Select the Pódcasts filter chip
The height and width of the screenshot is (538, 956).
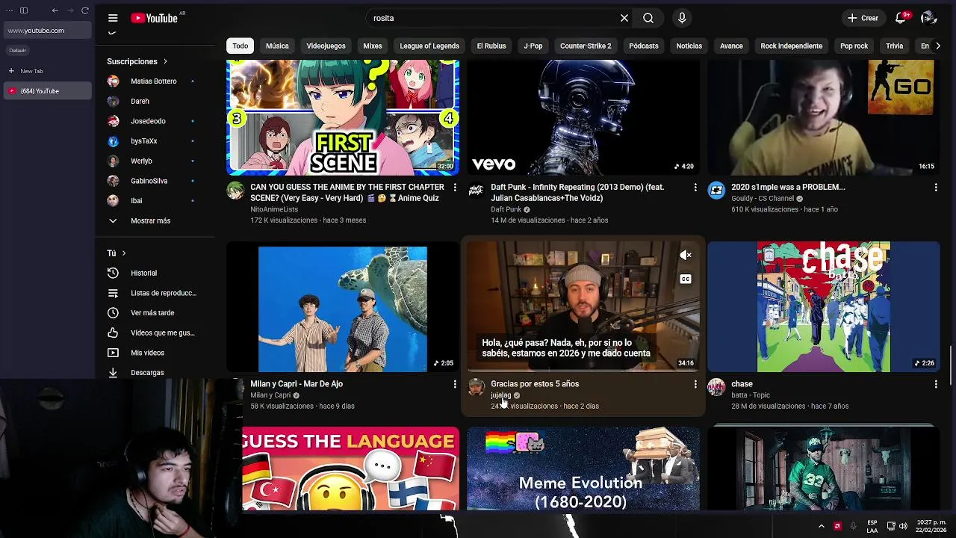tap(644, 46)
